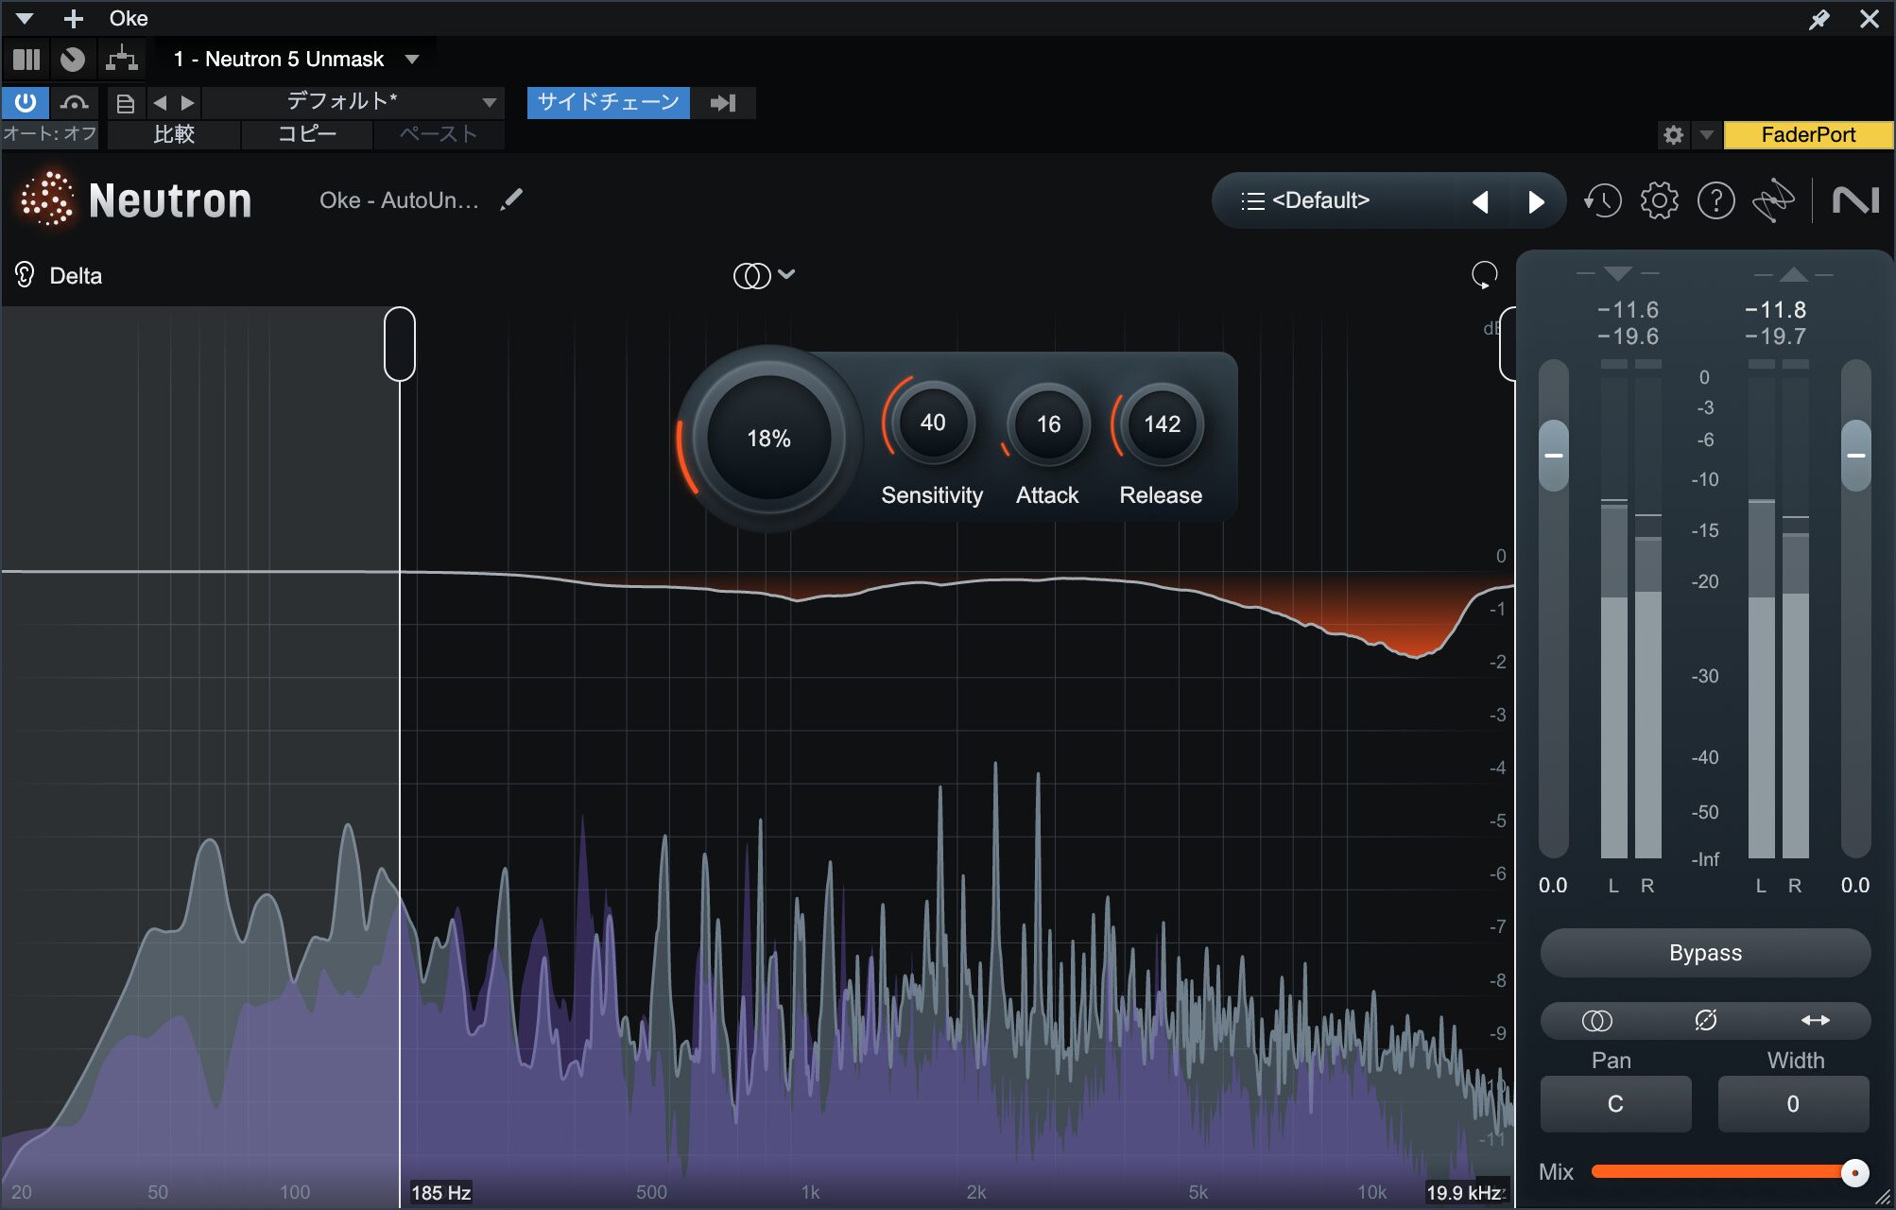This screenshot has width=1896, height=1210.
Task: Click the Mix slider handle
Action: click(1854, 1172)
